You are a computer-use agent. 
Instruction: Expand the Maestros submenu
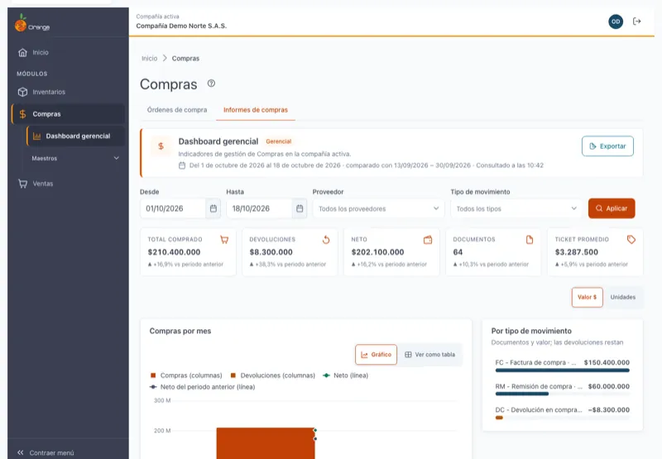pos(75,159)
